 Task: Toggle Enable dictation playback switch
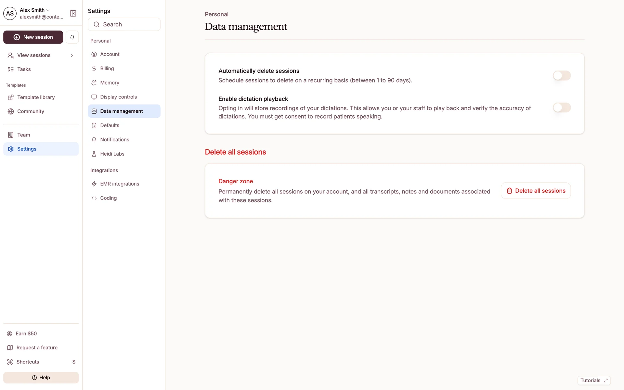tap(562, 108)
